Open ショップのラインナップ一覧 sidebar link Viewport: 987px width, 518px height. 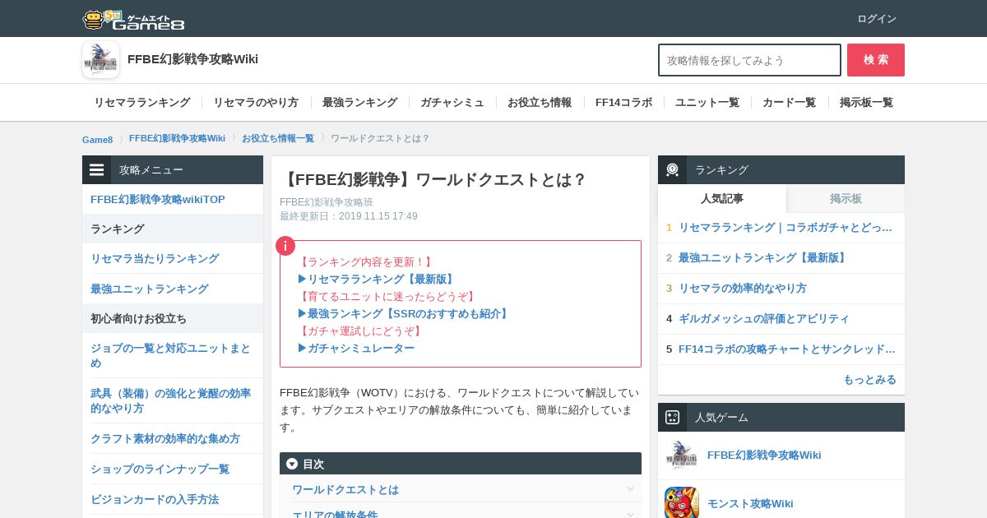click(x=160, y=469)
